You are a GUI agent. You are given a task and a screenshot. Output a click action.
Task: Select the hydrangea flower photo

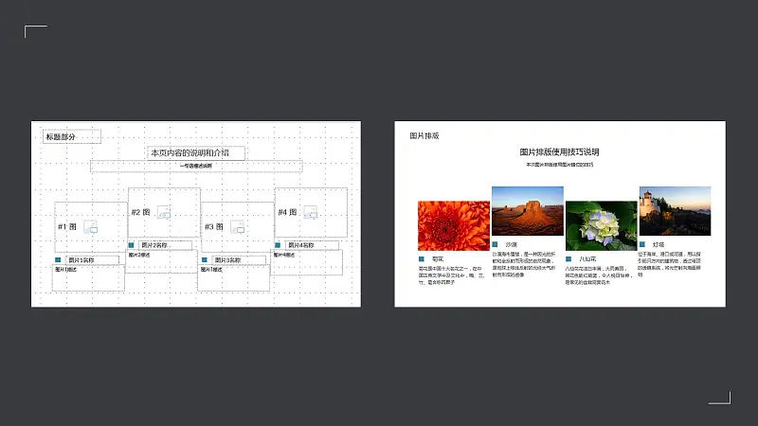pyautogui.click(x=602, y=225)
